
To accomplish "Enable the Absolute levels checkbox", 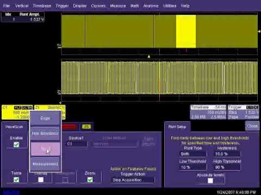I will (x=210, y=180).
